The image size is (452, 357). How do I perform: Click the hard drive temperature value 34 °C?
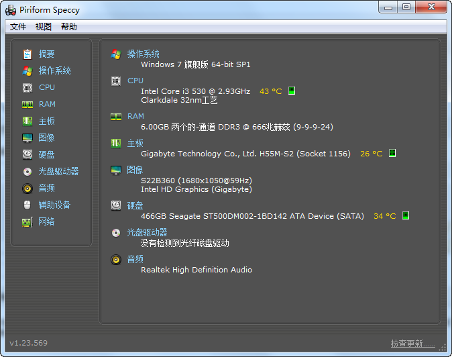tap(385, 216)
